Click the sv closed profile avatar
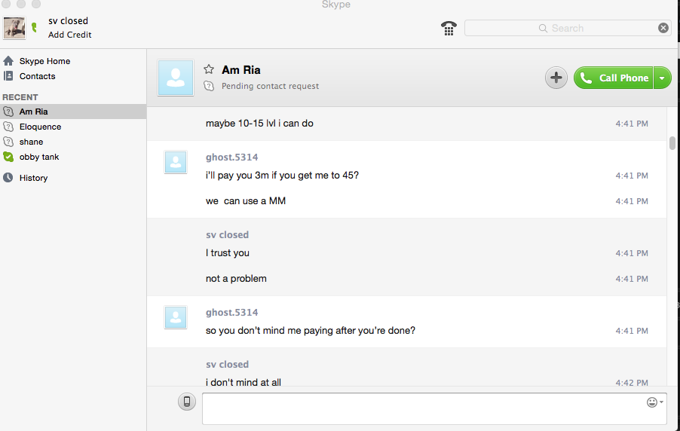Viewport: 680px width, 431px height. point(14,28)
